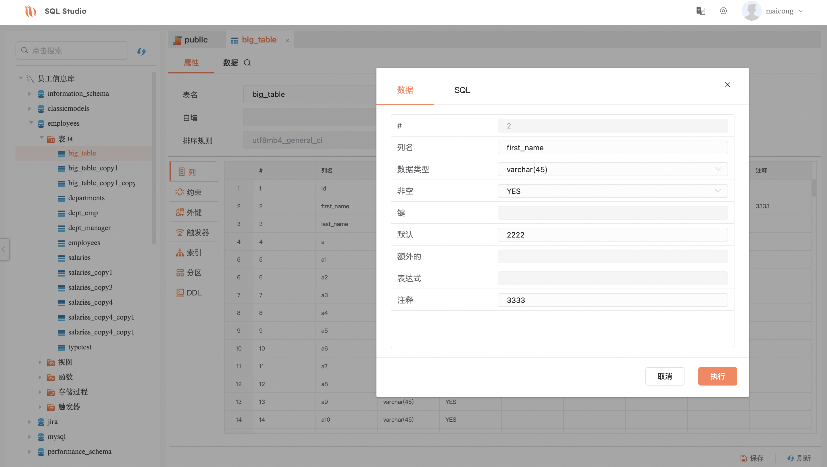The height and width of the screenshot is (467, 827).
Task: Open the 约束 constraints section
Action: click(194, 192)
